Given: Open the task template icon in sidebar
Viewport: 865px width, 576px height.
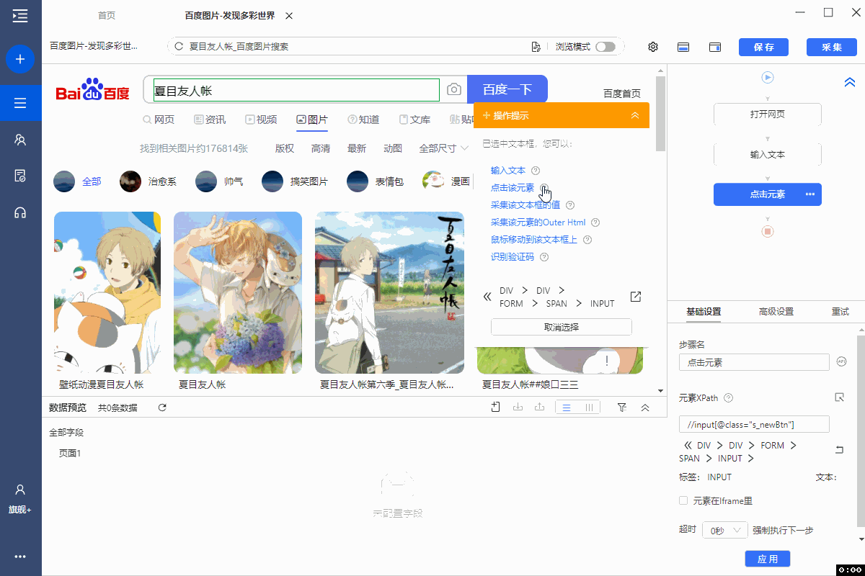Looking at the screenshot, I should (x=20, y=176).
